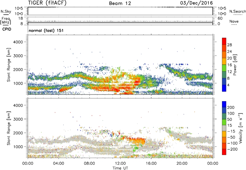246x170 pixels.
Task: Click the Velocity [m s-1] colorbar label
Action: click(x=240, y=128)
